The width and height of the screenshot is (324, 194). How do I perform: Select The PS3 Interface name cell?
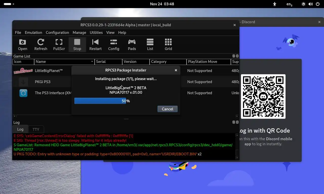tap(53, 93)
